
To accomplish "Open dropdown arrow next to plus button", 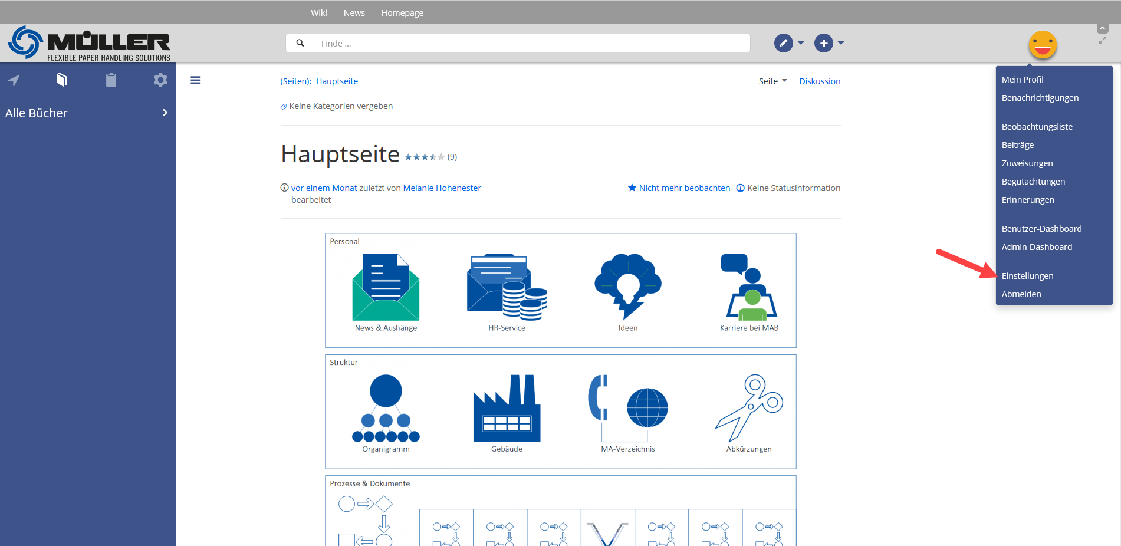I will [x=841, y=43].
